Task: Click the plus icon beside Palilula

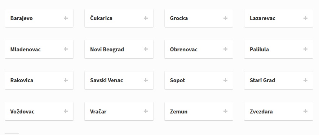Action: (x=305, y=49)
